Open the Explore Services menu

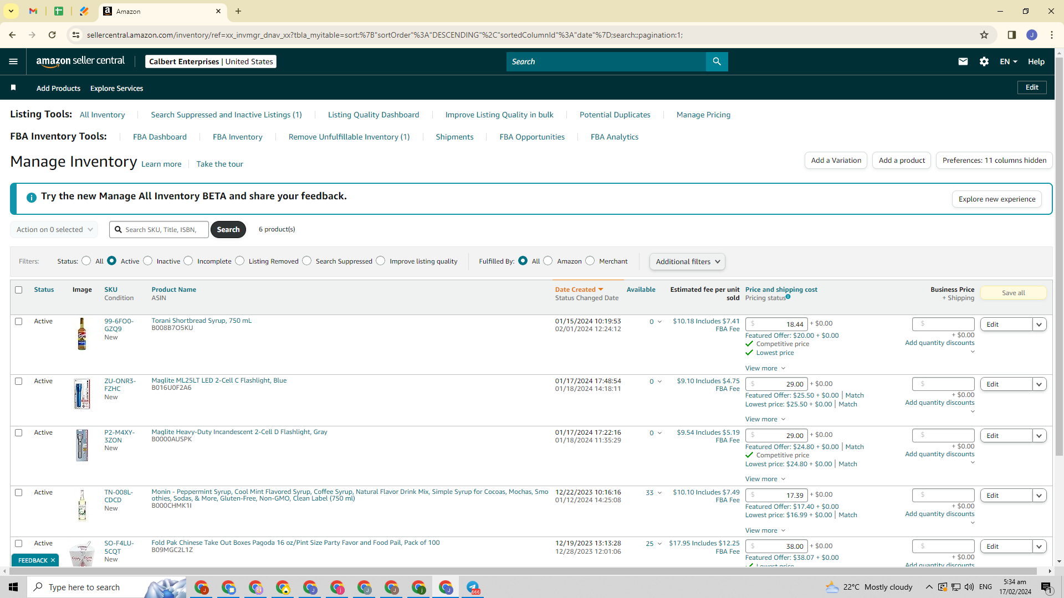pyautogui.click(x=116, y=88)
